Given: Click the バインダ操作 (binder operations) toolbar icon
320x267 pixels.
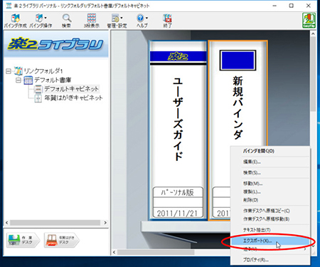Looking at the screenshot, I should pos(39,19).
